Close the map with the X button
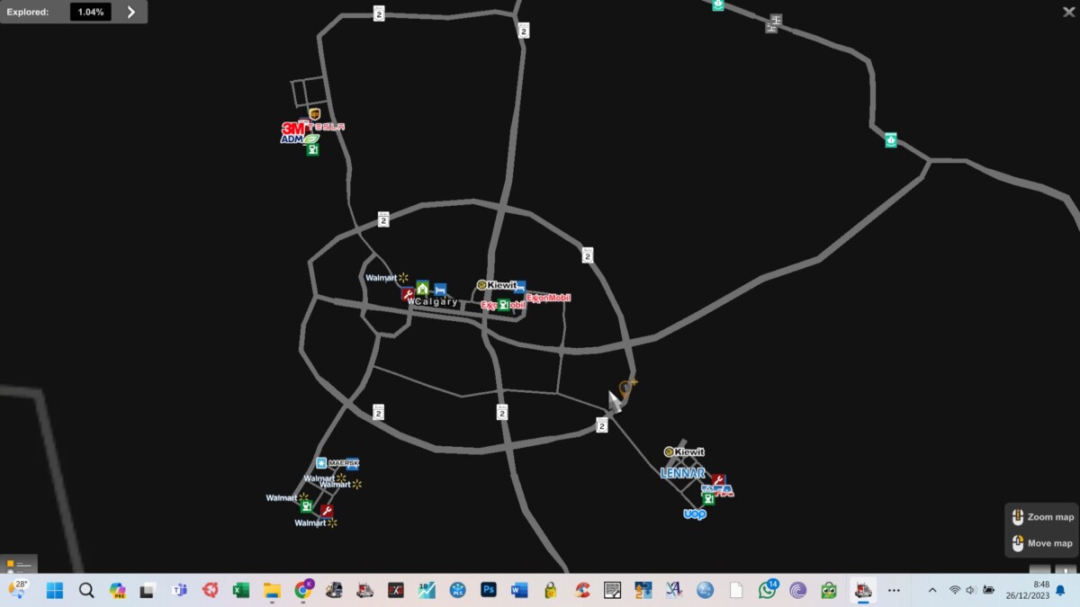 [x=1068, y=12]
